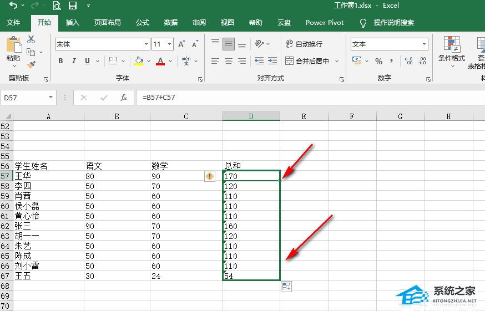Click the Cut scissors icon

pyautogui.click(x=31, y=39)
